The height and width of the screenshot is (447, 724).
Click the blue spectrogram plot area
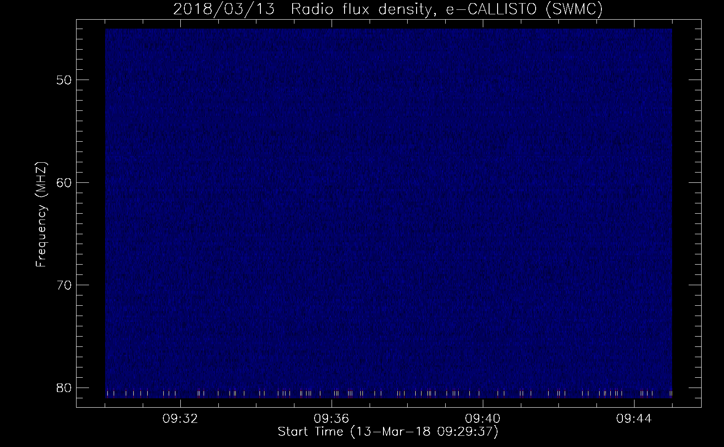click(x=388, y=213)
